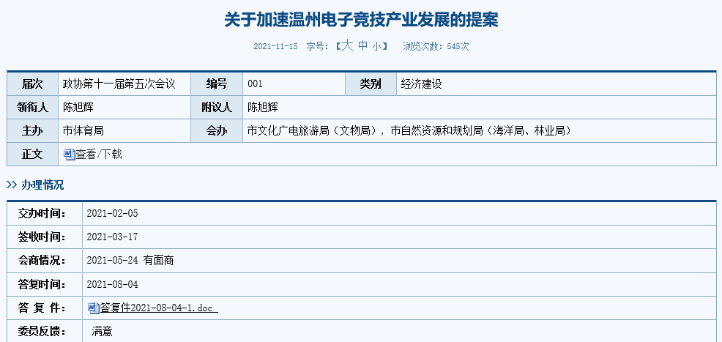
Task: Select the 市文化广电旅游局 co-organizer text
Action: tap(313, 131)
